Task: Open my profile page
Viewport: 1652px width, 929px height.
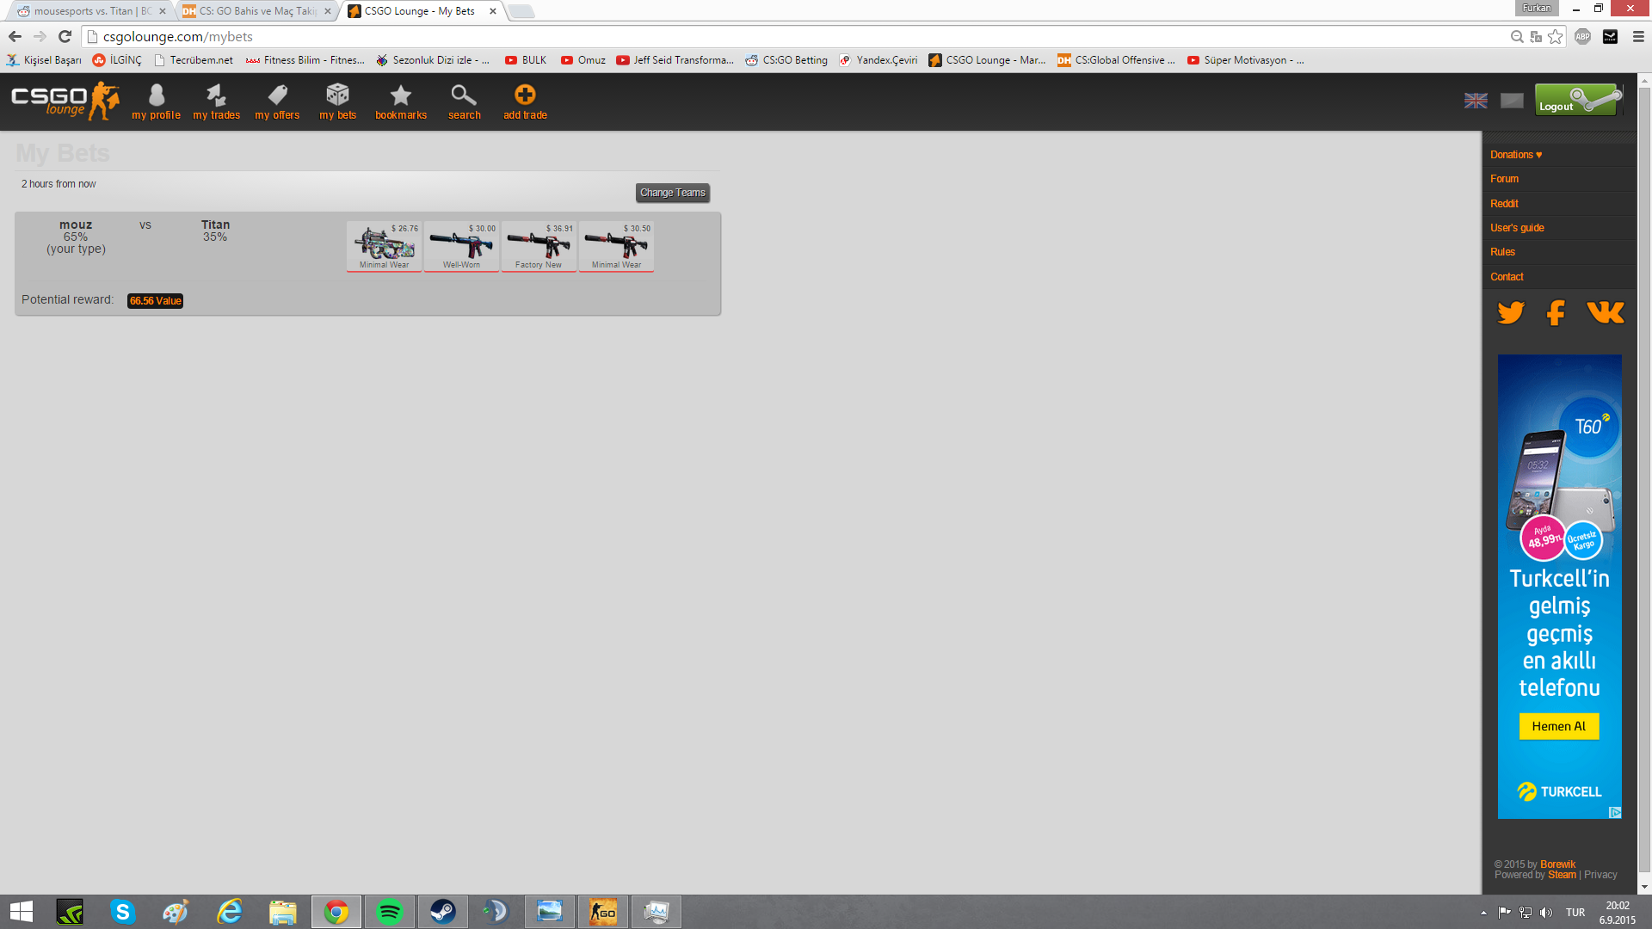Action: coord(156,102)
